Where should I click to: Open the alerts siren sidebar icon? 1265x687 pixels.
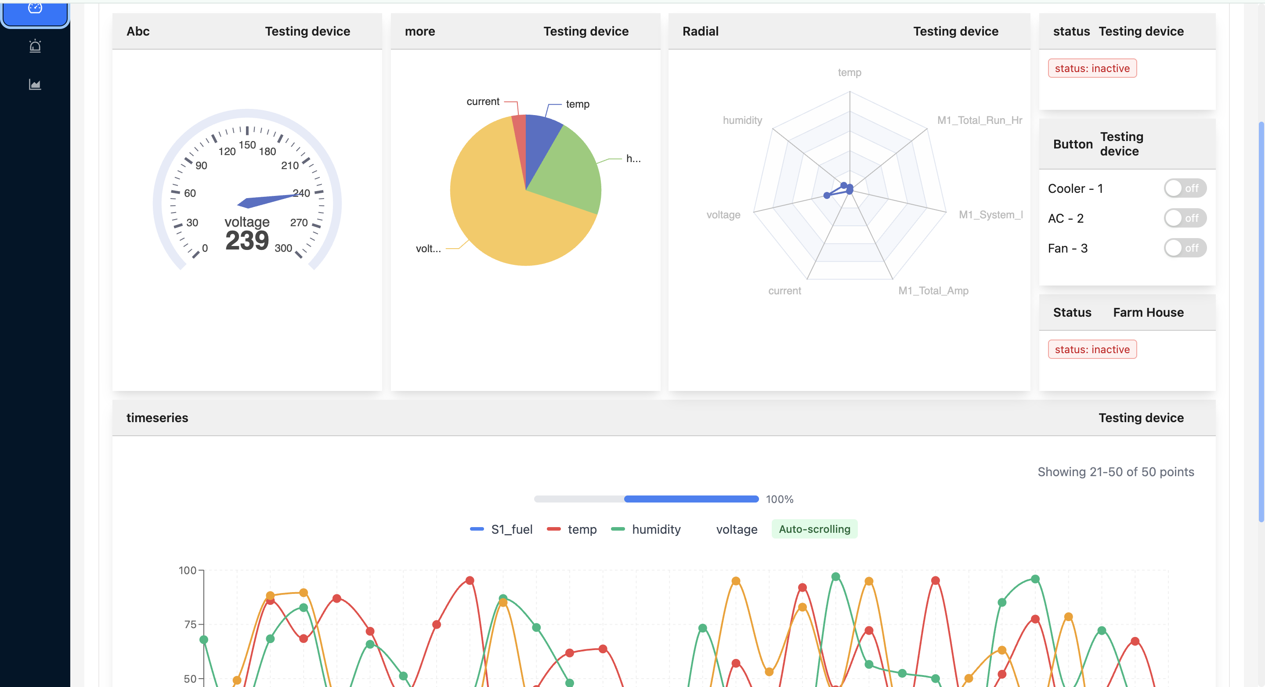click(35, 46)
